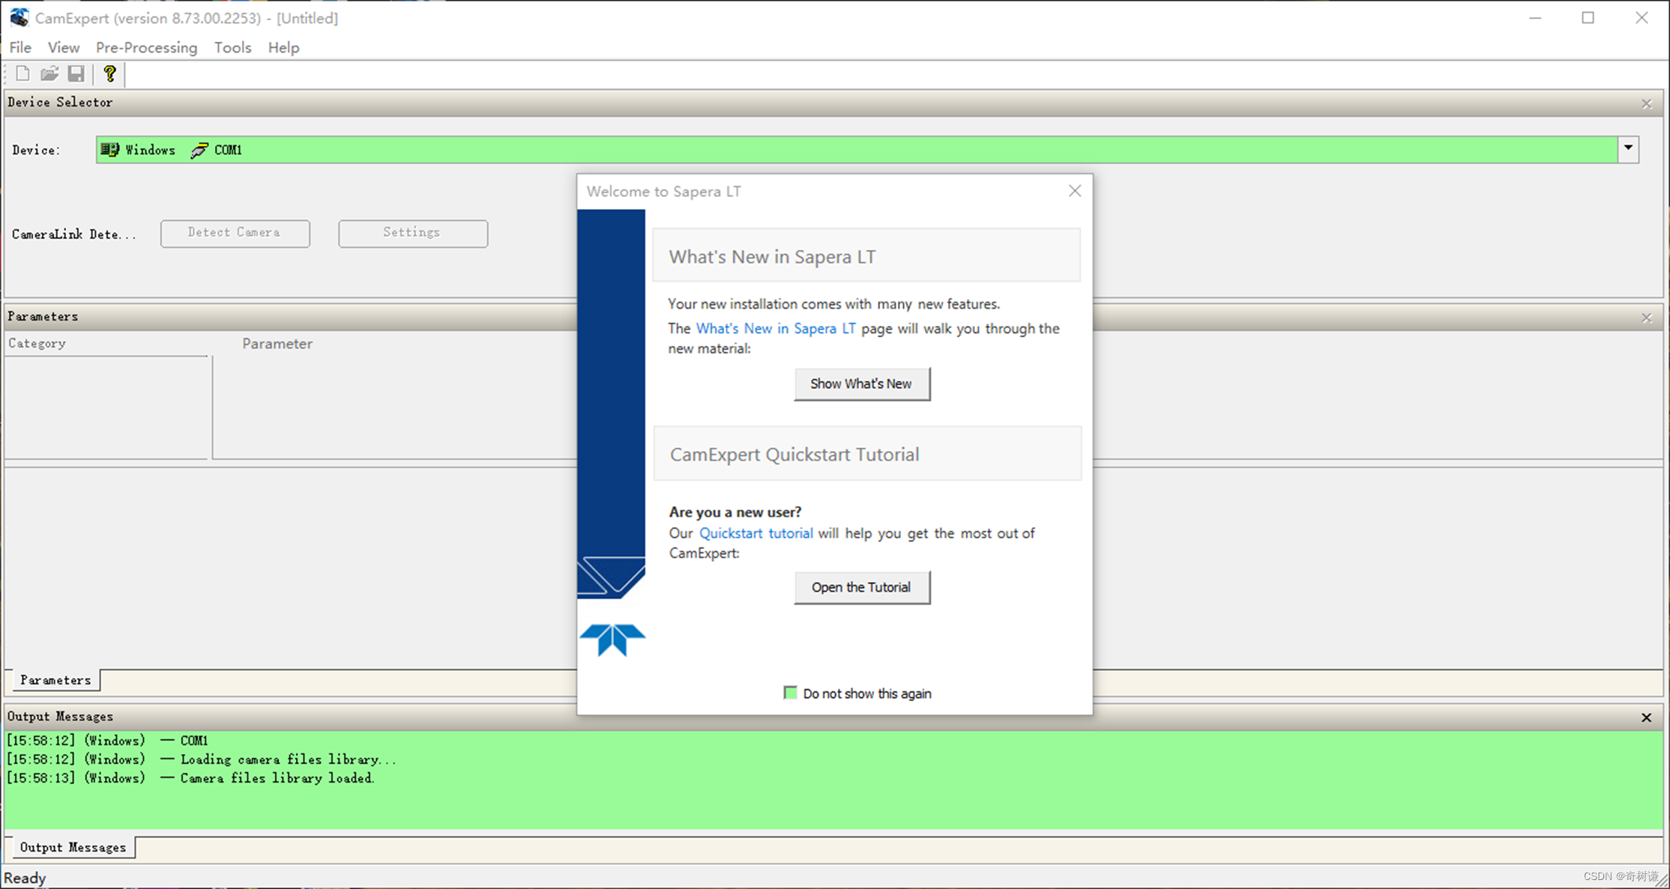Close the Device Selector panel
This screenshot has height=889, width=1670.
1646,103
